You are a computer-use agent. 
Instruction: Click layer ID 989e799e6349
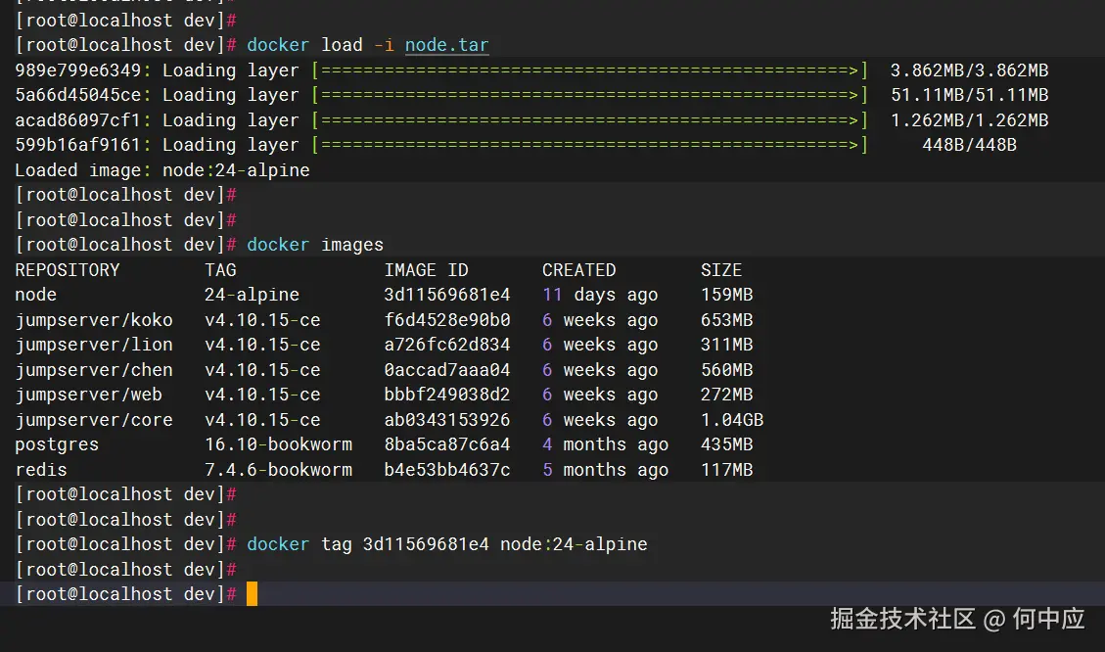(x=78, y=70)
